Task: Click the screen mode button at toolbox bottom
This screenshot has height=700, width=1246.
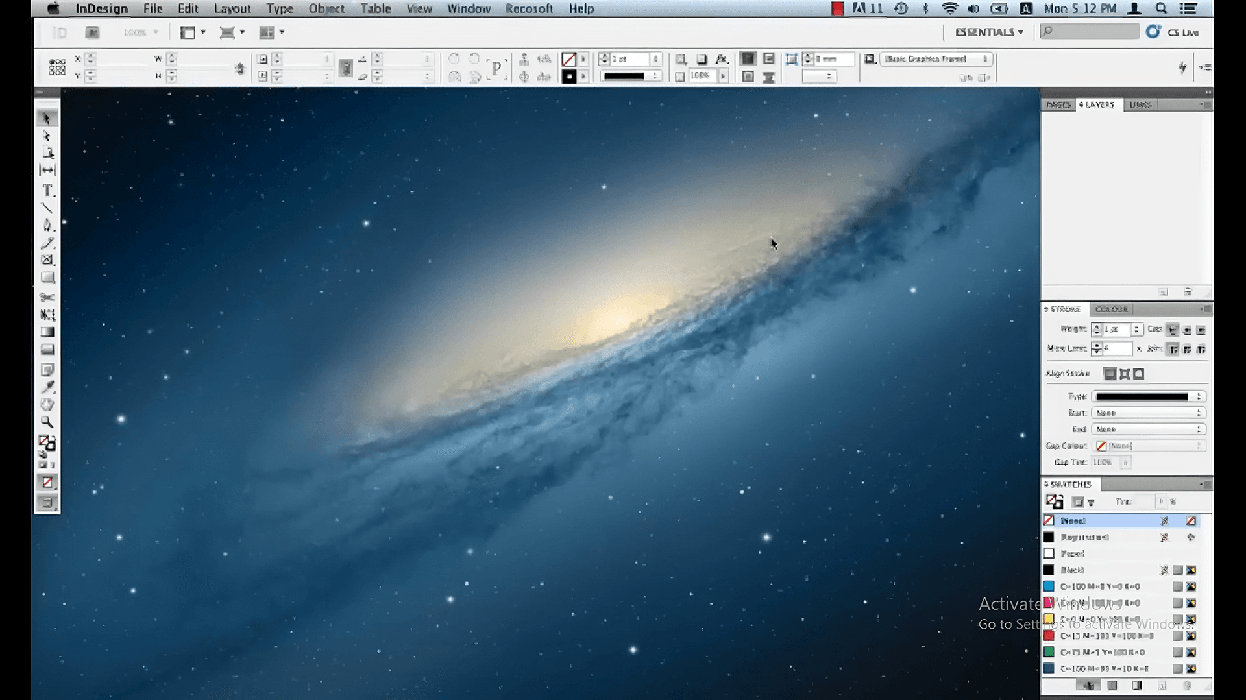Action: [47, 502]
